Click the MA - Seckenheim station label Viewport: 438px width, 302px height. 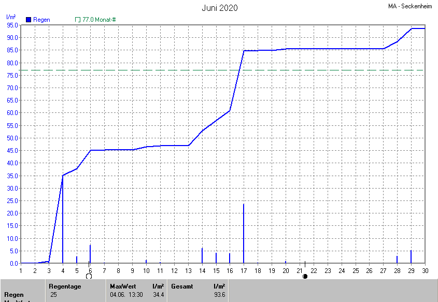click(411, 7)
